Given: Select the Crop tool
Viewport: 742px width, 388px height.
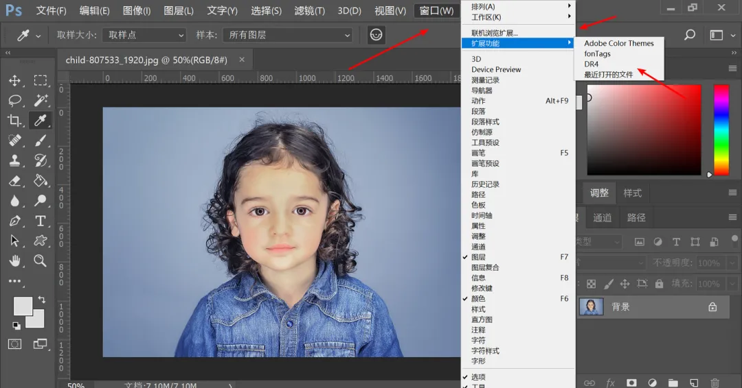Looking at the screenshot, I should click(x=14, y=121).
